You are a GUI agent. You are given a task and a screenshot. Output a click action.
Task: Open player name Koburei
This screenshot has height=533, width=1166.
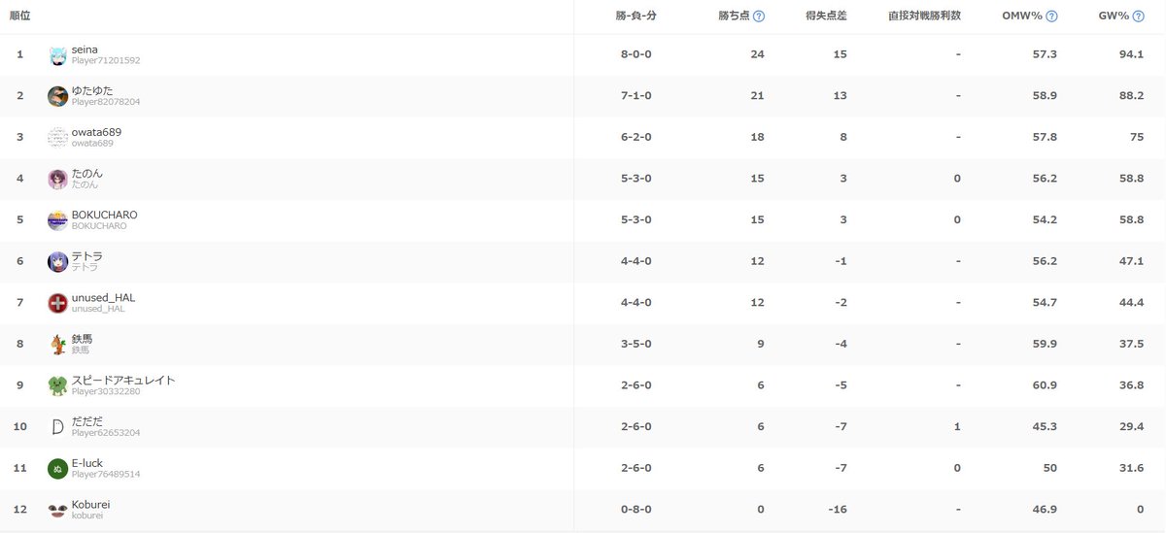(x=91, y=505)
